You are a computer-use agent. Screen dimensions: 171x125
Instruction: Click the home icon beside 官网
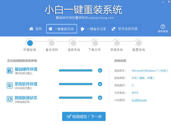[31, 29]
